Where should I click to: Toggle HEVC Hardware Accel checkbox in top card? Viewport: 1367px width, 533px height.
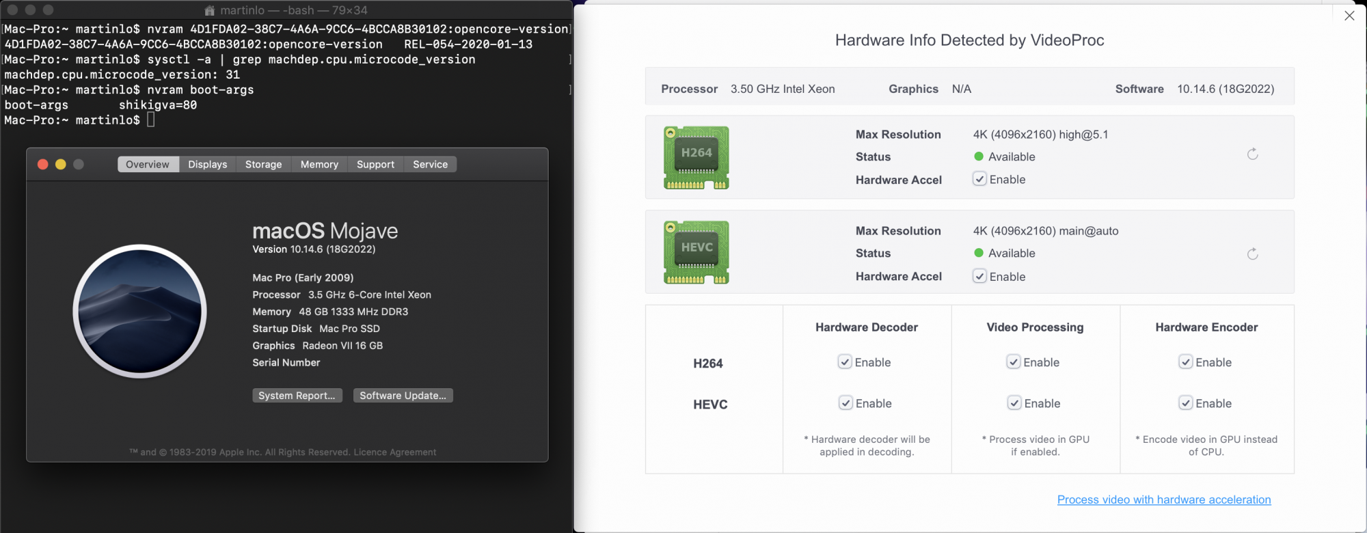[979, 276]
